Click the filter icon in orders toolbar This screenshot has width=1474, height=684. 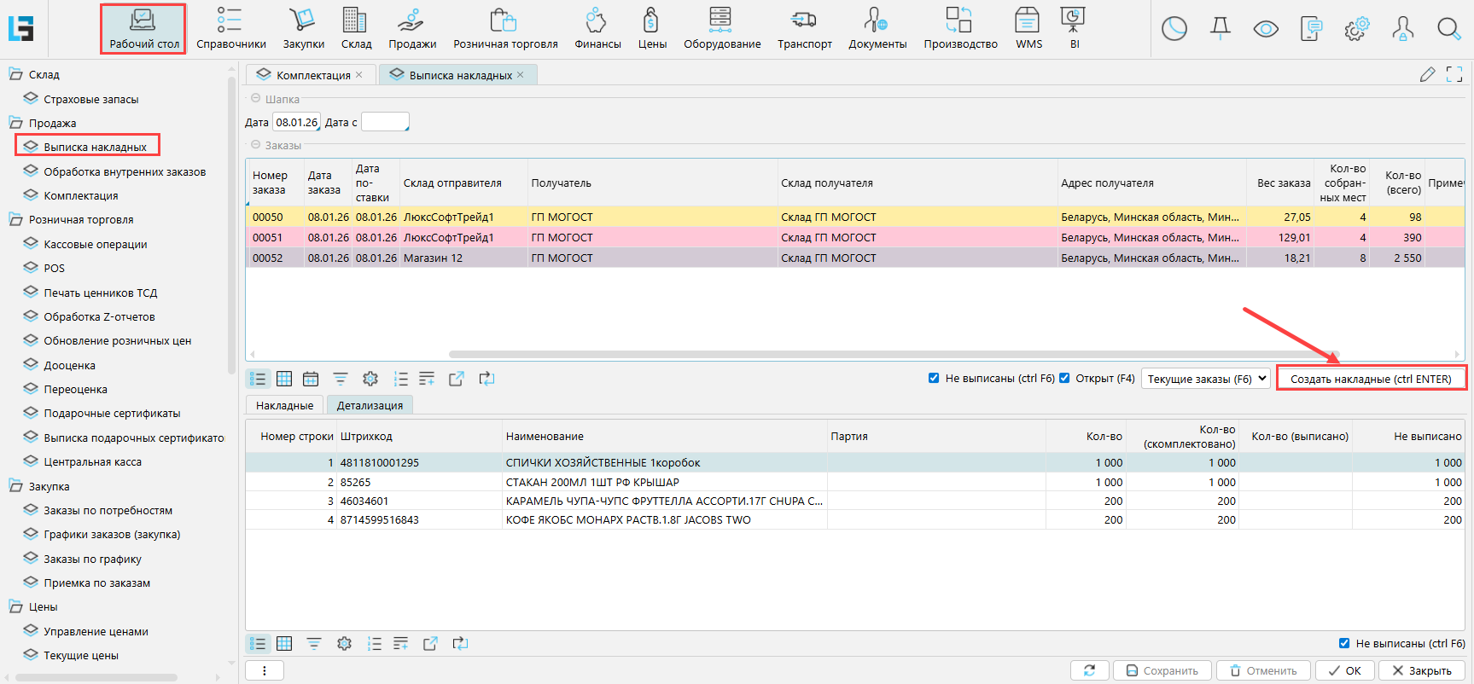coord(341,379)
